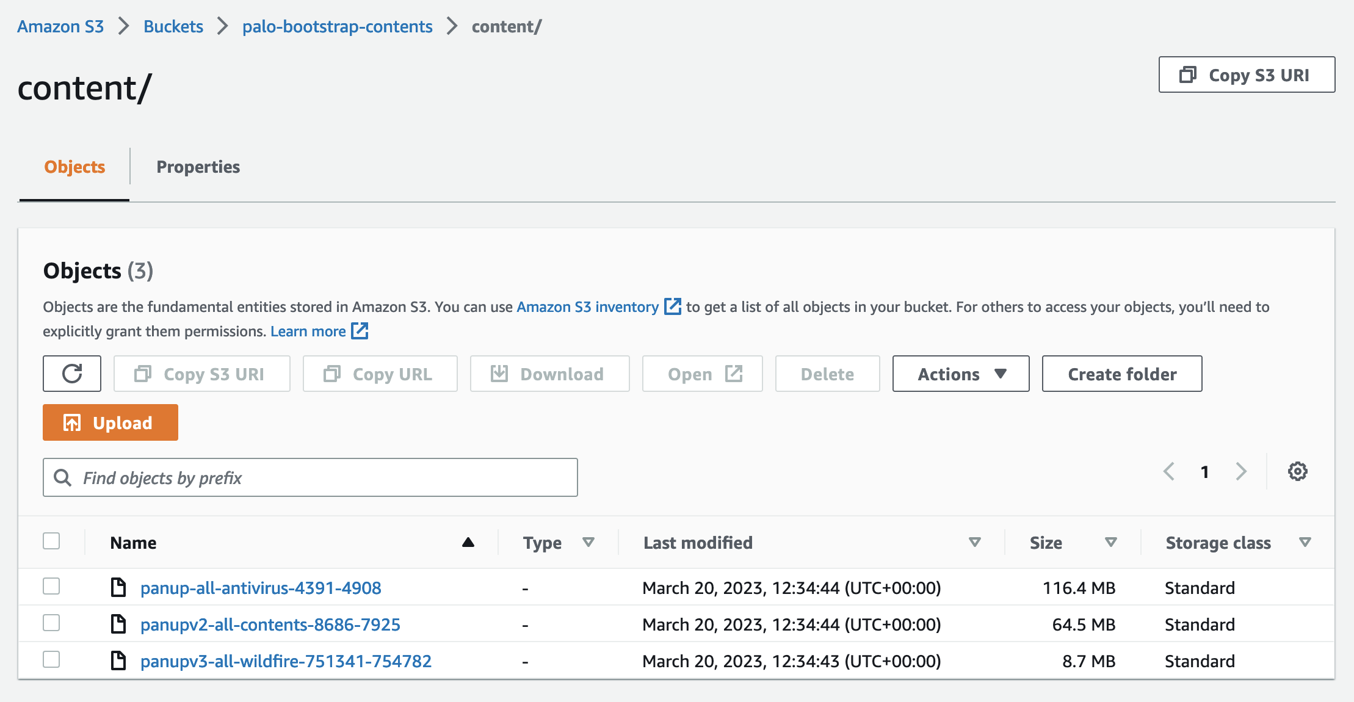The height and width of the screenshot is (702, 1354).
Task: Click the Create folder button
Action: tap(1122, 374)
